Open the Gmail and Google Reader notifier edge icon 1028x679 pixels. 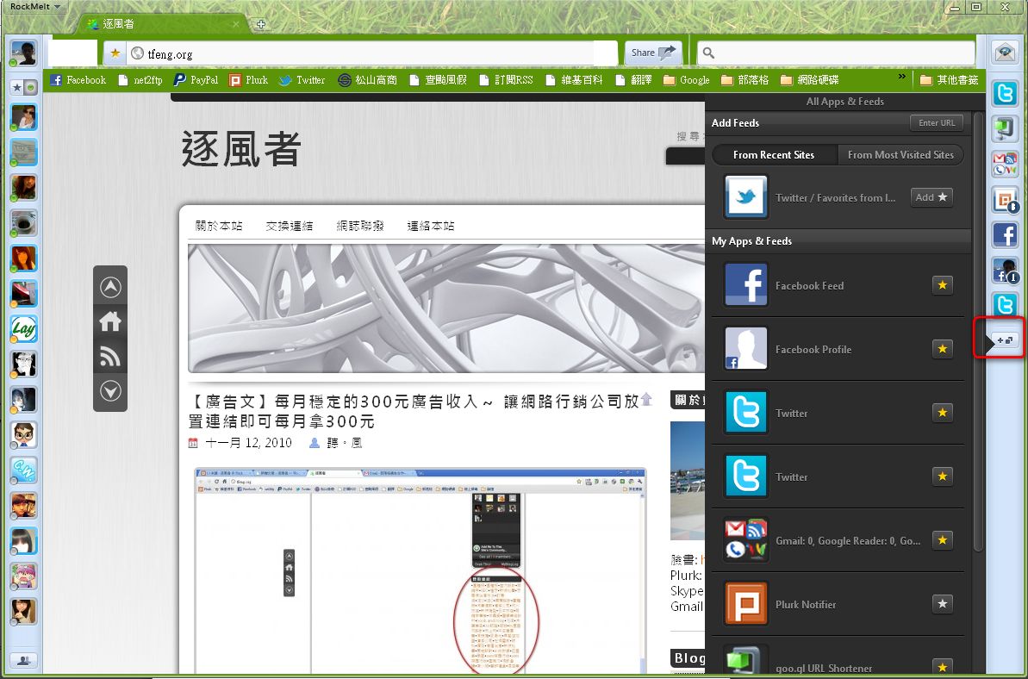pos(1005,165)
